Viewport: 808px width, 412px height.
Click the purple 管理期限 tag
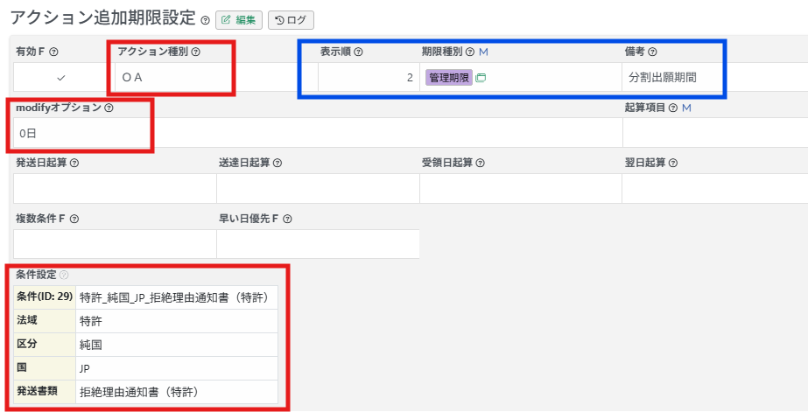click(449, 78)
